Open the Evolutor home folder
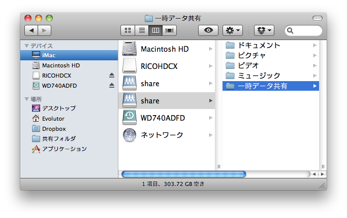The image size is (347, 218). [x=69, y=119]
